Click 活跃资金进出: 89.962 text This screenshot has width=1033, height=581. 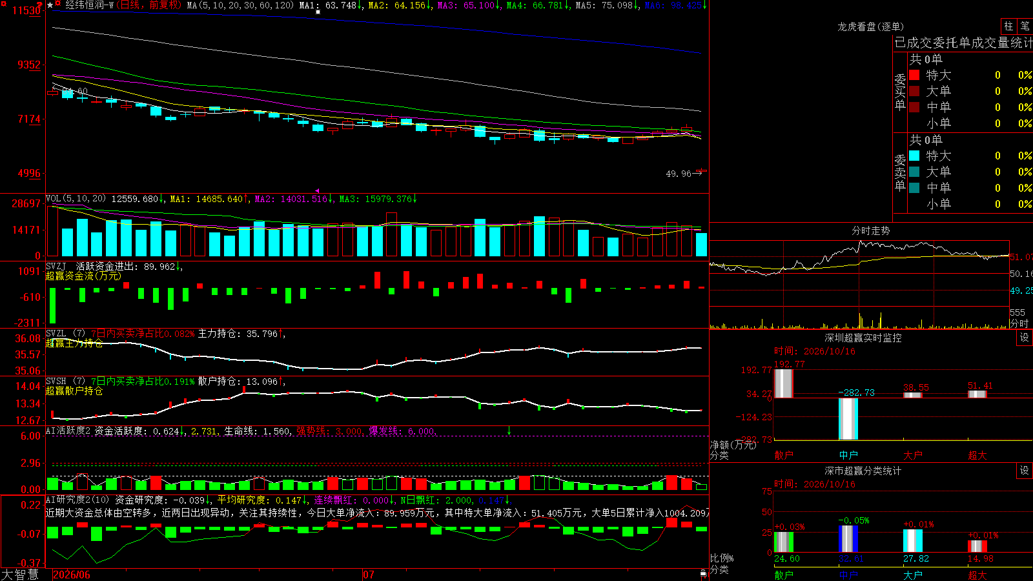125,266
